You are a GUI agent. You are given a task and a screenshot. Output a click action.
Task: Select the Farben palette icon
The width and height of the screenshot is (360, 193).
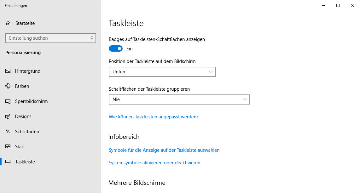point(8,86)
